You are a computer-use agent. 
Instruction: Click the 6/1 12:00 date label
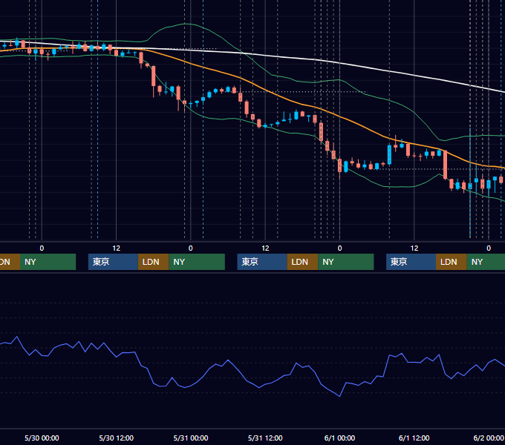[x=414, y=438]
